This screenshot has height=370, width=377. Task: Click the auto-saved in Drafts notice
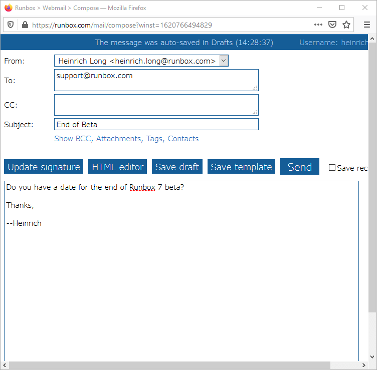[184, 43]
